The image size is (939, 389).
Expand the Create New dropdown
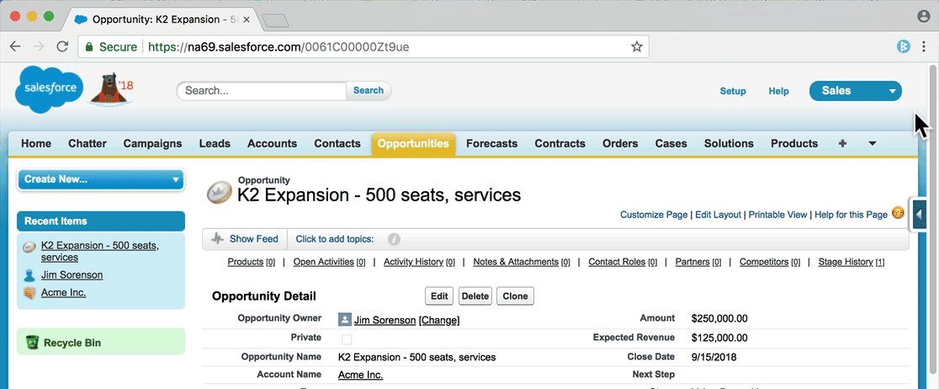(x=101, y=180)
